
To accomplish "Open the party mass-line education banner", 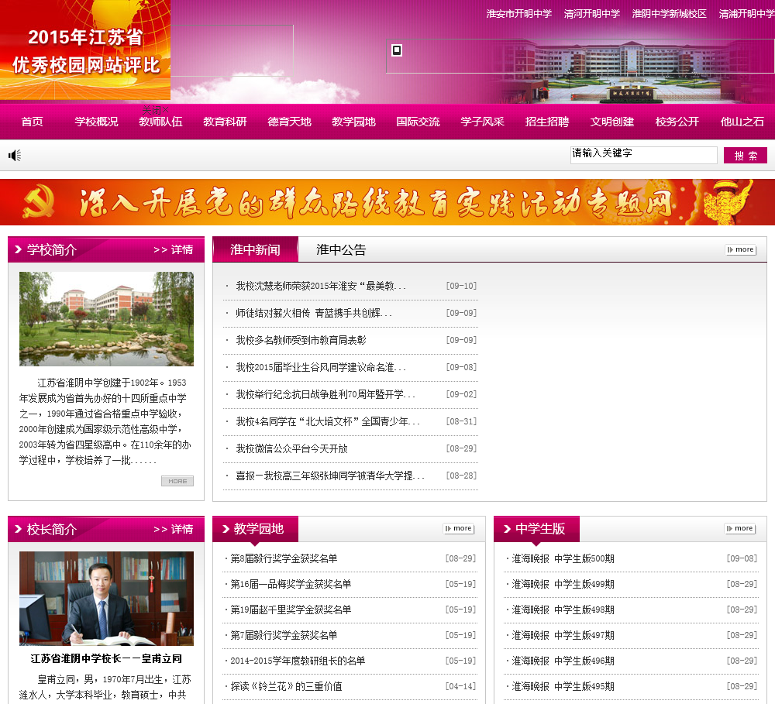I will point(387,202).
